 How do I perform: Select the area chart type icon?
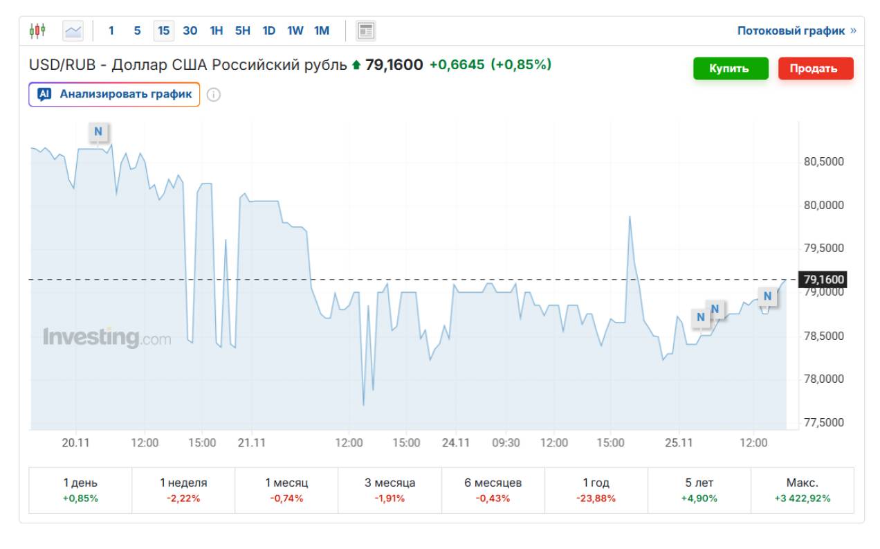73,30
